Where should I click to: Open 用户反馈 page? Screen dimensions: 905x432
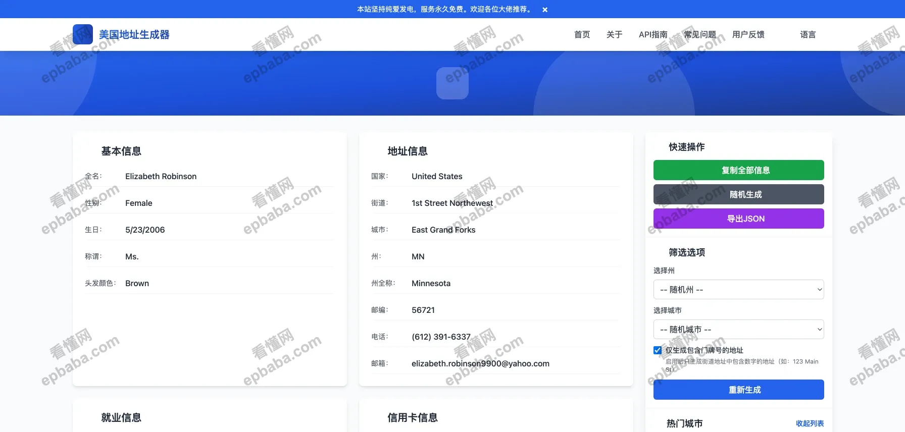[x=748, y=34]
